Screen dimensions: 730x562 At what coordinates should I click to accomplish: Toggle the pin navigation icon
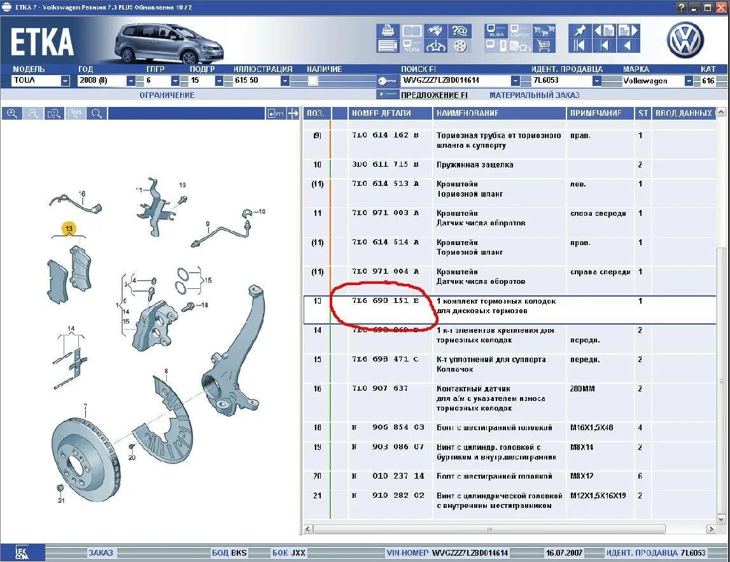tap(580, 29)
